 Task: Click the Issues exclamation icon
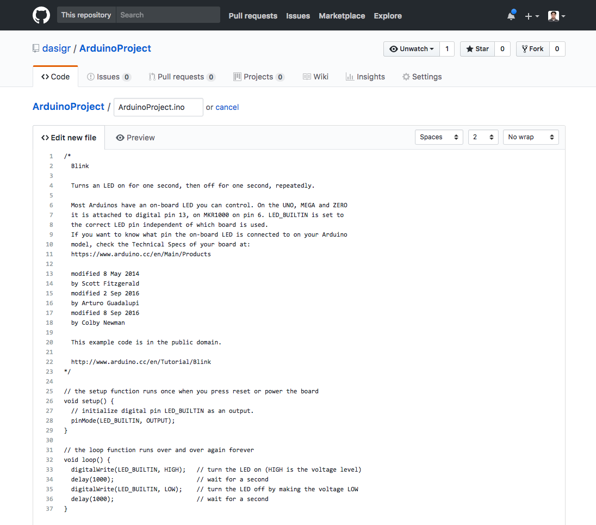pos(90,77)
